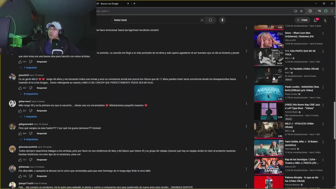
Task: Open a new browser tab
Action: pos(134,4)
